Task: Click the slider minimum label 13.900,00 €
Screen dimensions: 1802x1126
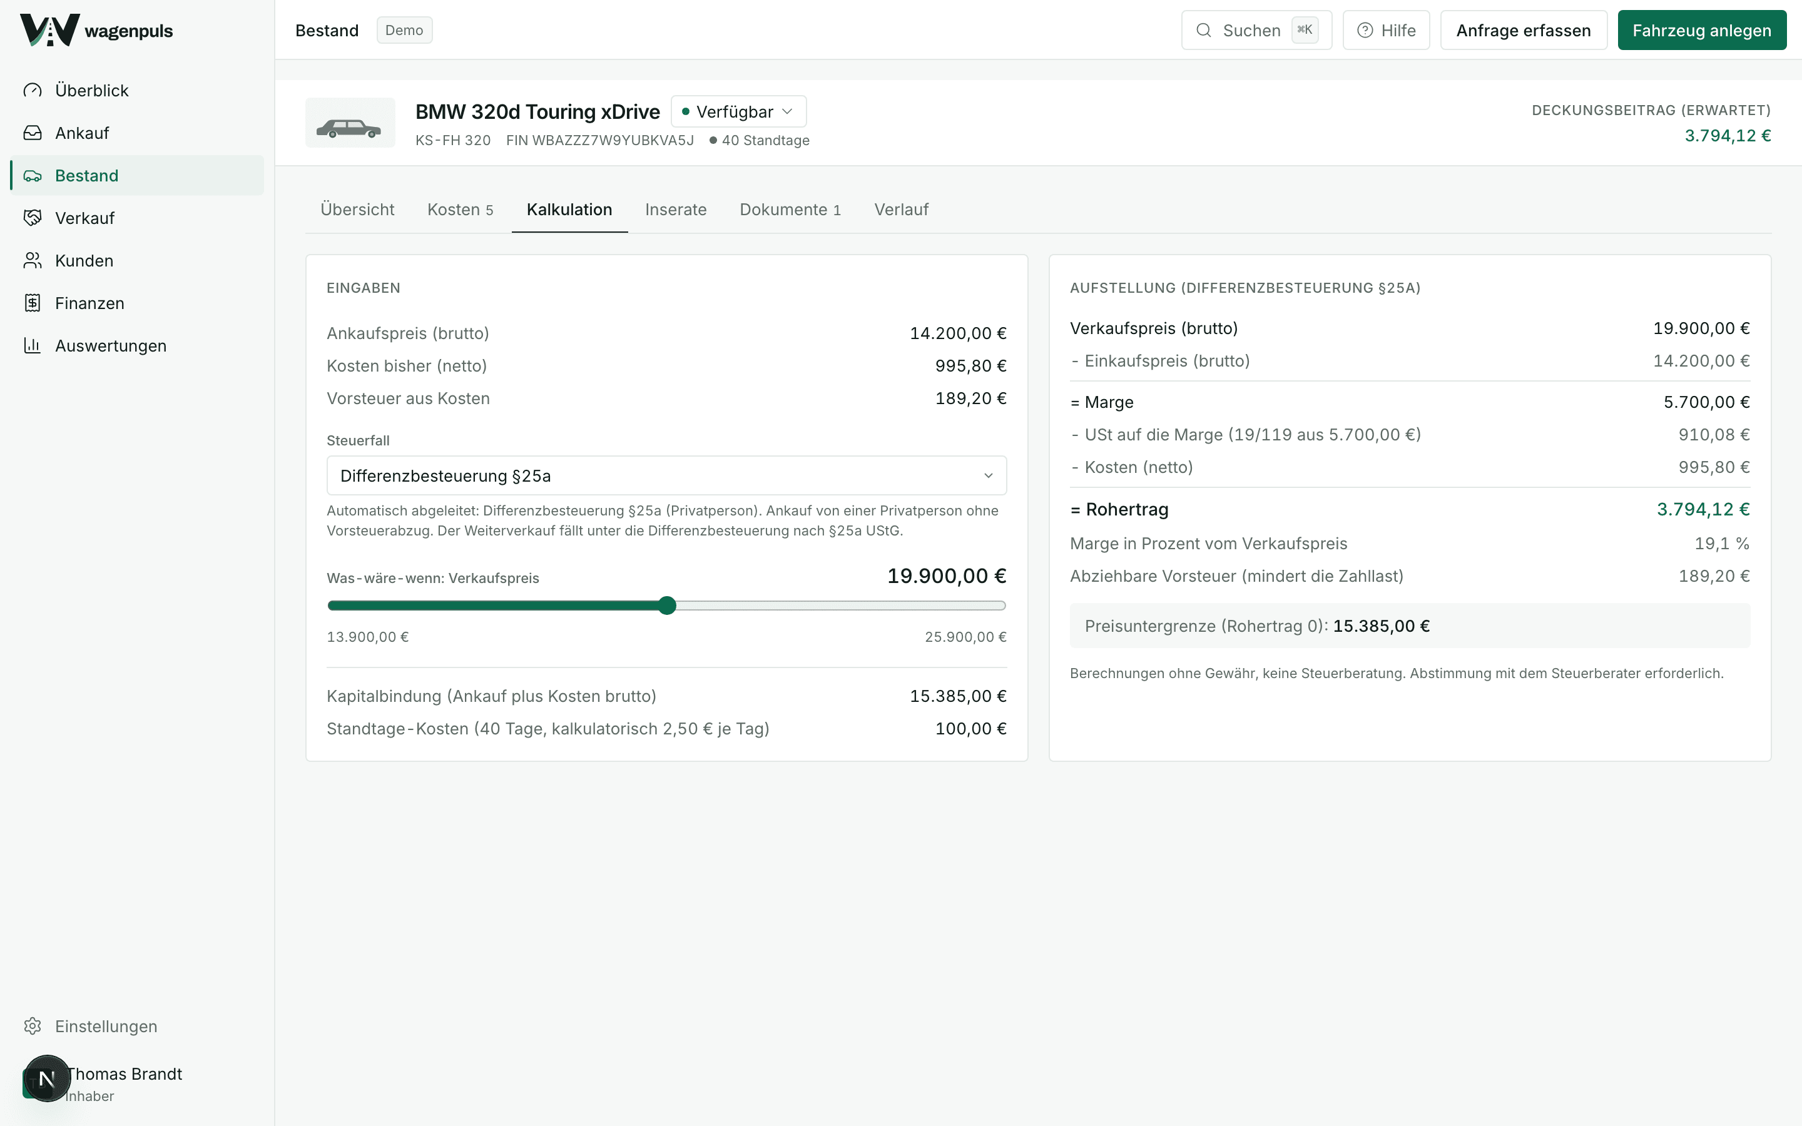Action: (x=368, y=637)
